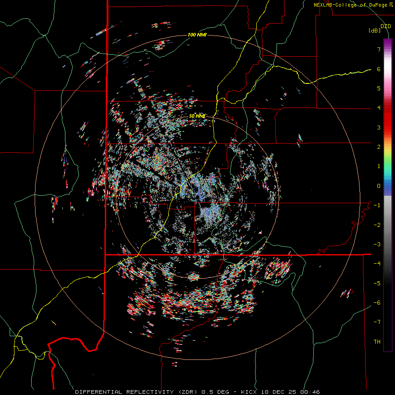Click the NEXLAB-College of DuPage label
395x395 pixels.
(x=350, y=5)
